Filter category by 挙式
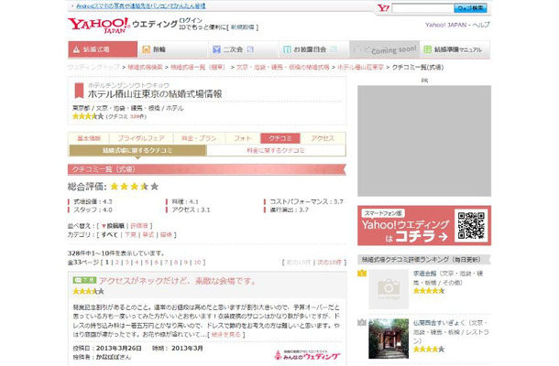 coord(148,235)
